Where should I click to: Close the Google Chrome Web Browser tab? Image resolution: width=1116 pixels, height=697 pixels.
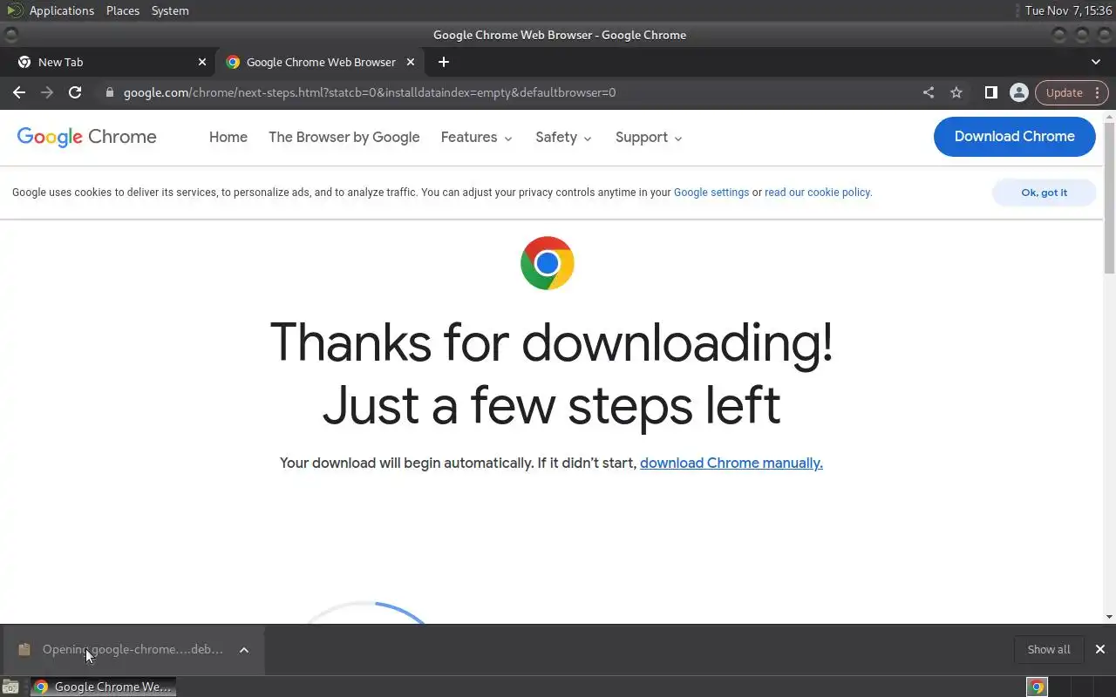[x=411, y=62]
